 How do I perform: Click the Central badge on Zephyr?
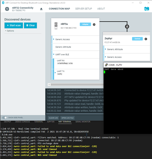tap(137, 39)
